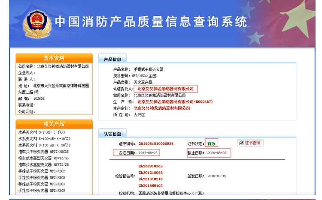
Task: Click the magnifier icon in 证书查询
Action: click(x=241, y=143)
